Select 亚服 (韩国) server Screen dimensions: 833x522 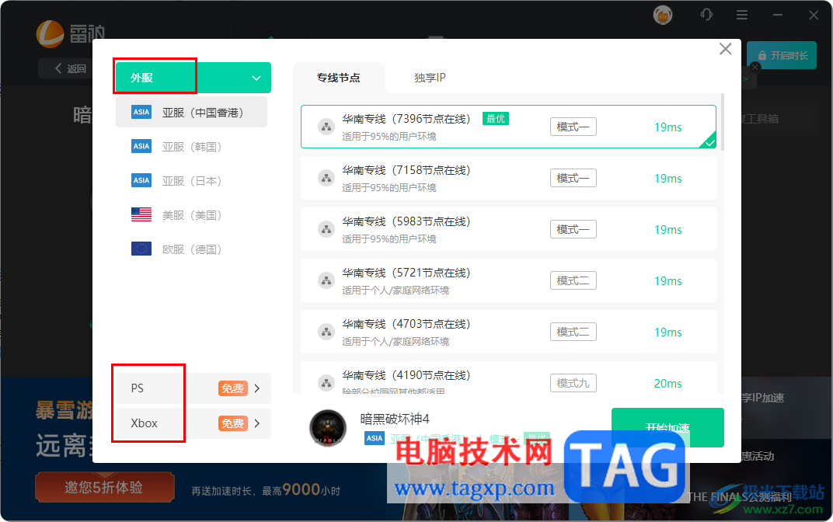tap(191, 147)
